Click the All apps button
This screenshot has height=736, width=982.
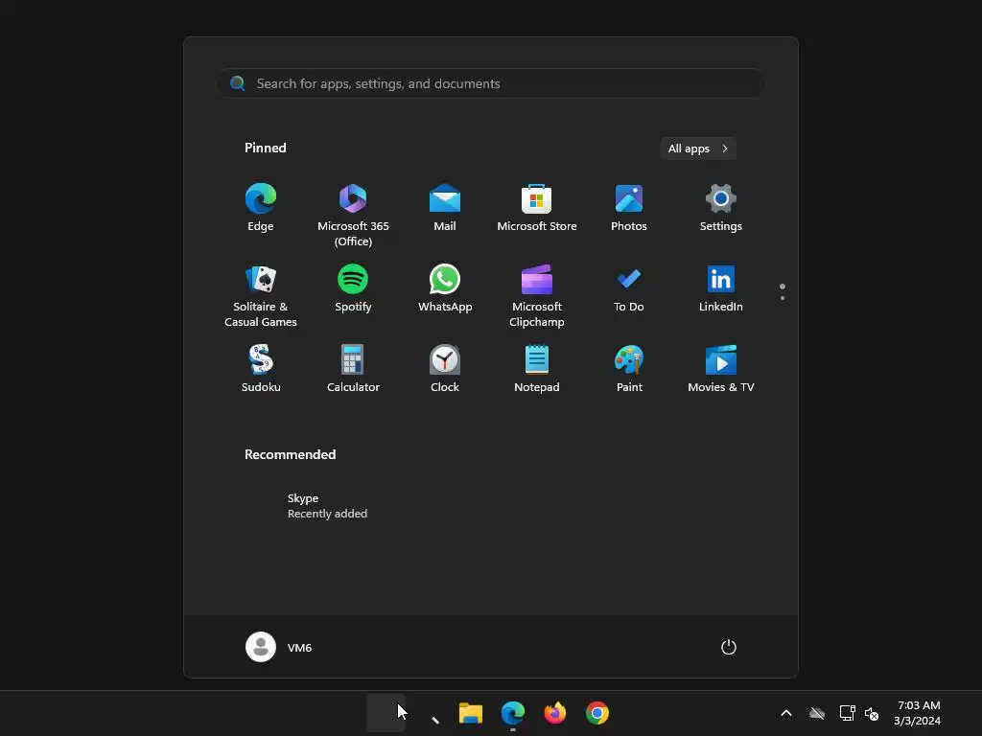pos(698,149)
